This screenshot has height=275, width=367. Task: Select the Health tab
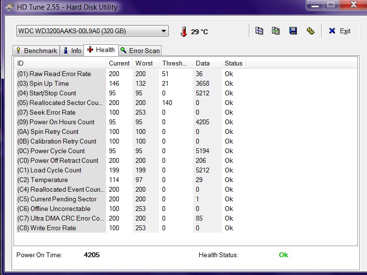point(101,50)
